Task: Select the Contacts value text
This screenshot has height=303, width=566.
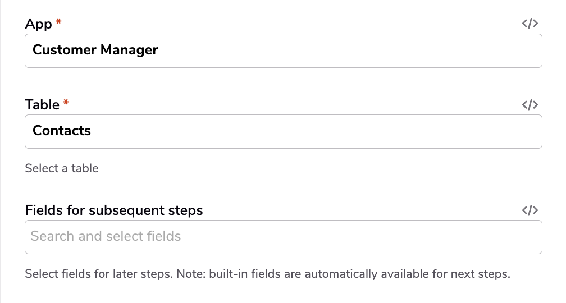Action: 62,131
